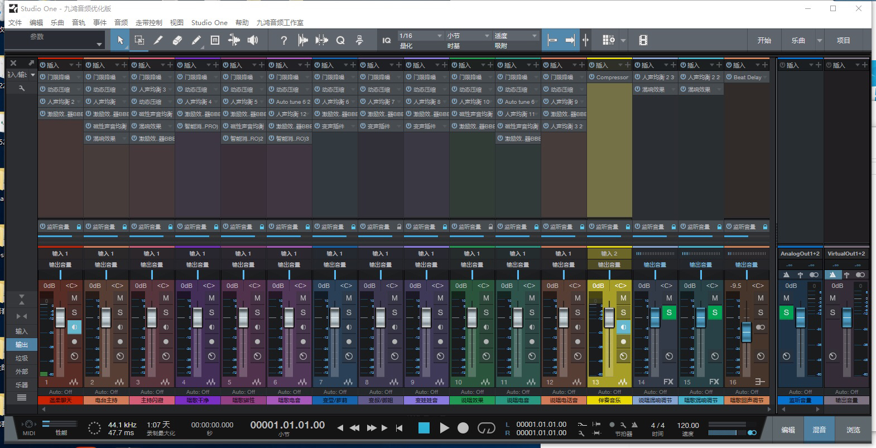This screenshot has width=876, height=448.
Task: Toggle monitor button on channel 1
Action: click(74, 327)
